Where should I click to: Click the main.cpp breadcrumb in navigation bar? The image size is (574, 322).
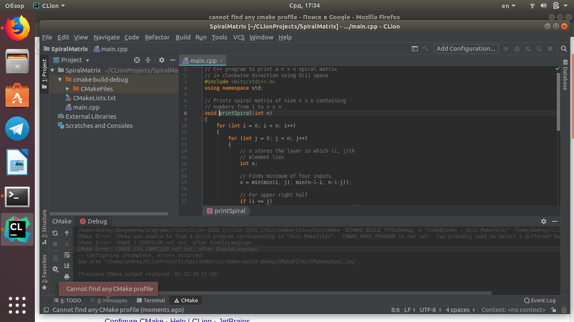point(111,49)
